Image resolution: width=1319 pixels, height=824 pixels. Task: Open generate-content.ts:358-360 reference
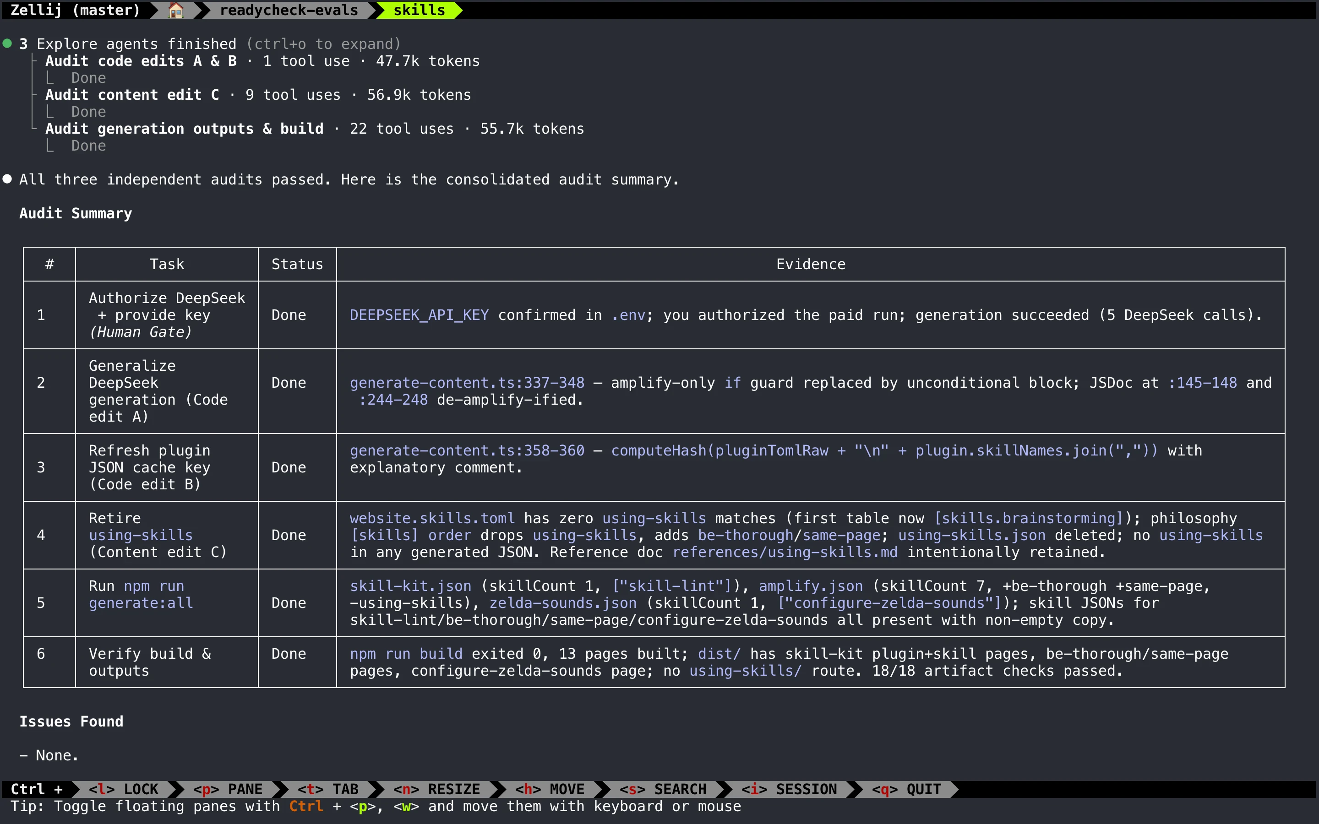(467, 450)
